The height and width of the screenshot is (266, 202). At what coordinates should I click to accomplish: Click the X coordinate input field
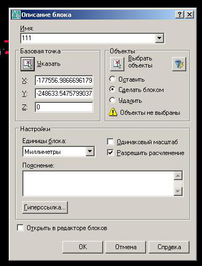[x=64, y=81]
